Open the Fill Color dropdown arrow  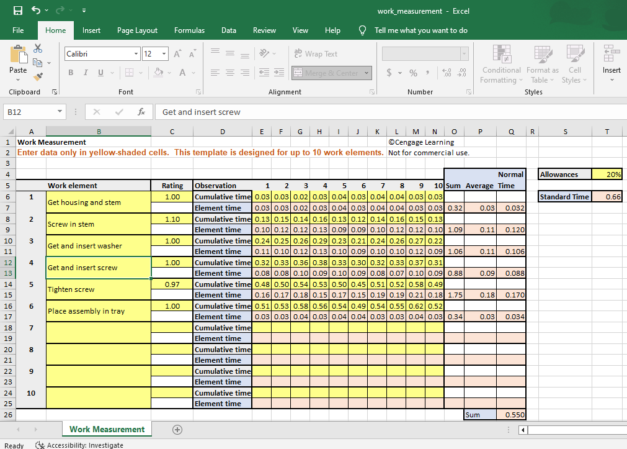[168, 73]
